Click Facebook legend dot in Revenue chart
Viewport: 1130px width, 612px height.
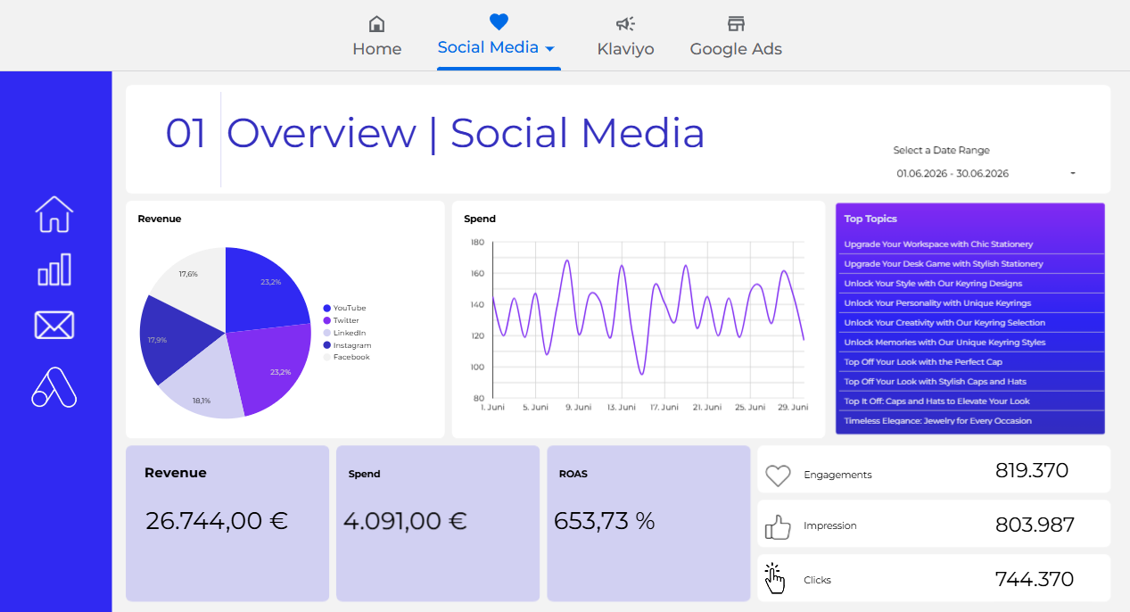click(x=327, y=357)
